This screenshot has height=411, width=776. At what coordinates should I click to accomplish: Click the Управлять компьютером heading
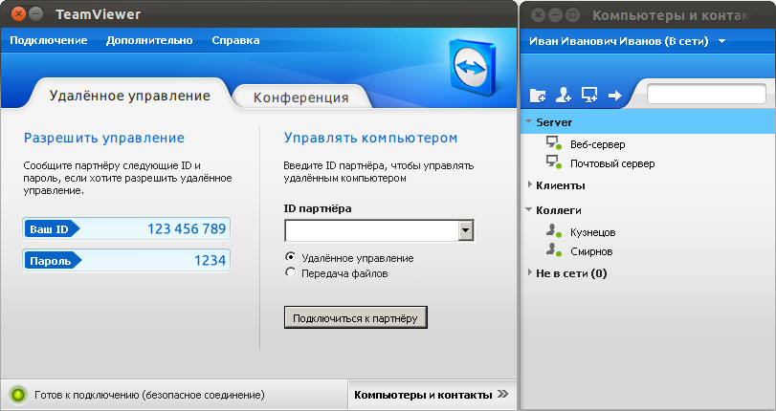pos(370,138)
